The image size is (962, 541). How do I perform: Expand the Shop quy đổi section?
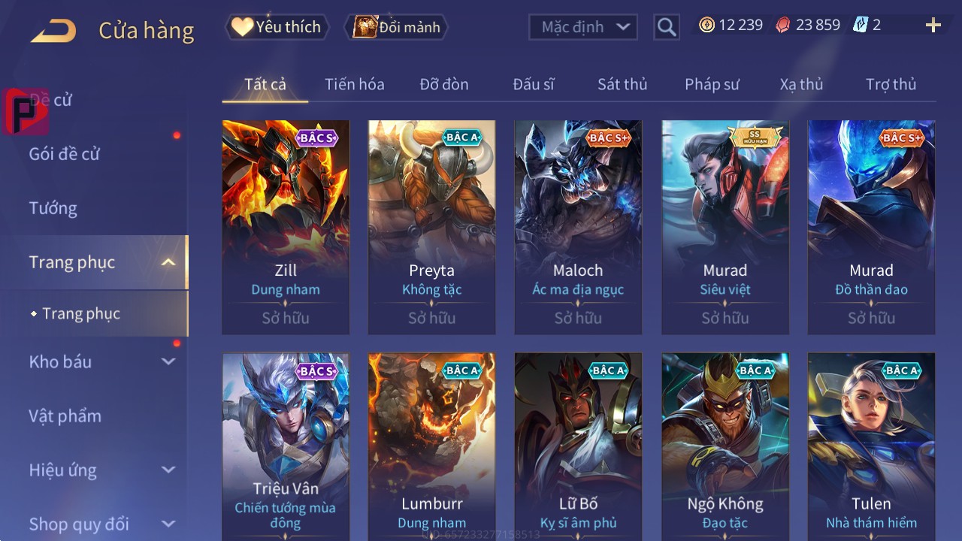coord(168,524)
